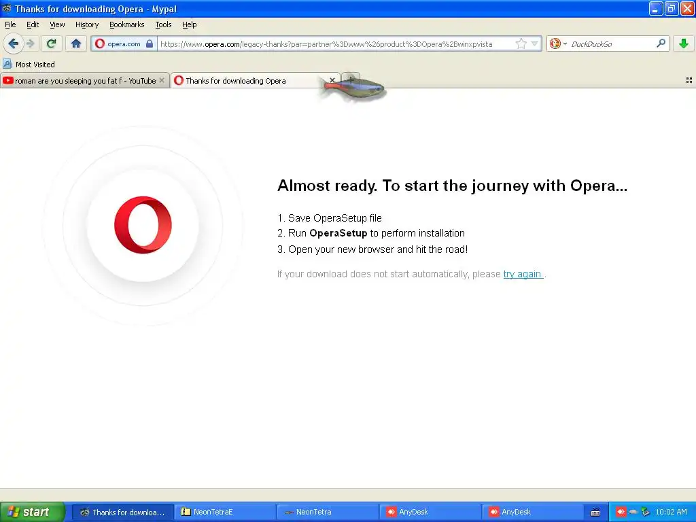696x522 pixels.
Task: Close the Thanks for downloading Opera tab
Action: (x=332, y=80)
